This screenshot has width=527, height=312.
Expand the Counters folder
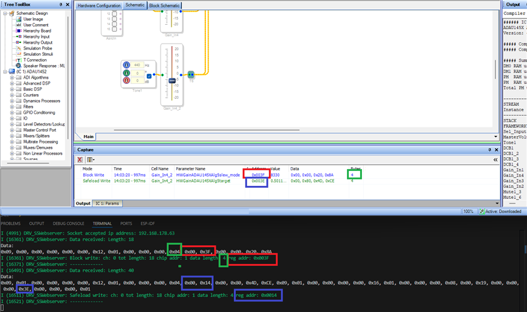click(12, 95)
